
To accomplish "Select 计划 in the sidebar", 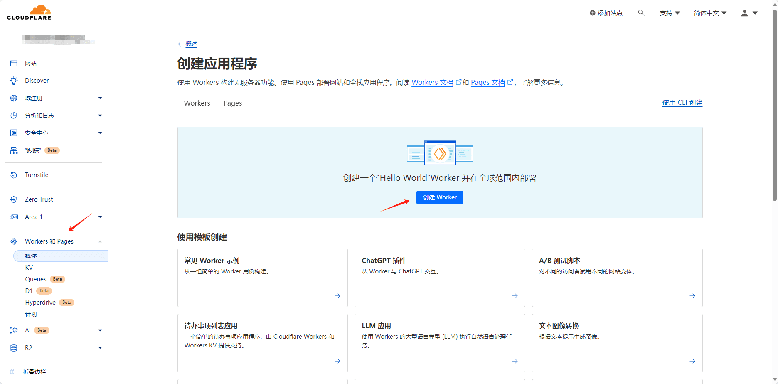I will [x=31, y=314].
